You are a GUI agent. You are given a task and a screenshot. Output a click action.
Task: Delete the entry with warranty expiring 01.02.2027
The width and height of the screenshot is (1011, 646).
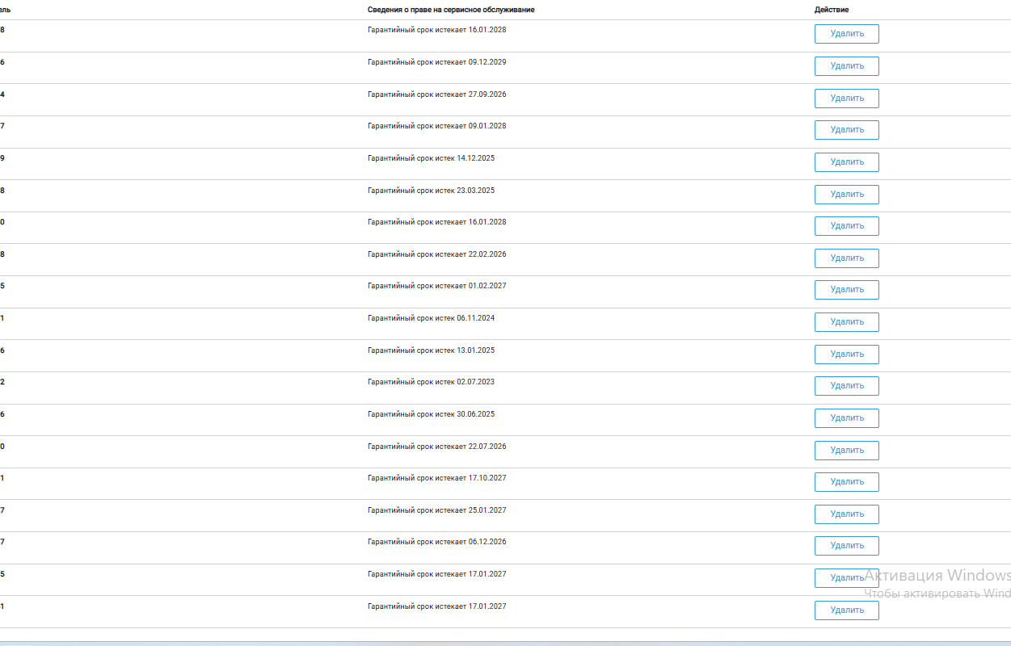(846, 290)
